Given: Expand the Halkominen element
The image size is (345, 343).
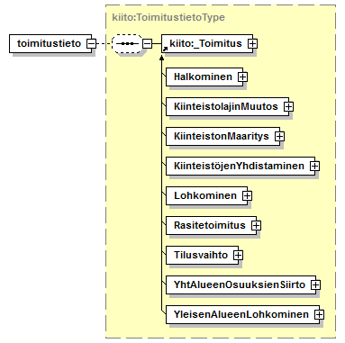Looking at the screenshot, I should (242, 77).
